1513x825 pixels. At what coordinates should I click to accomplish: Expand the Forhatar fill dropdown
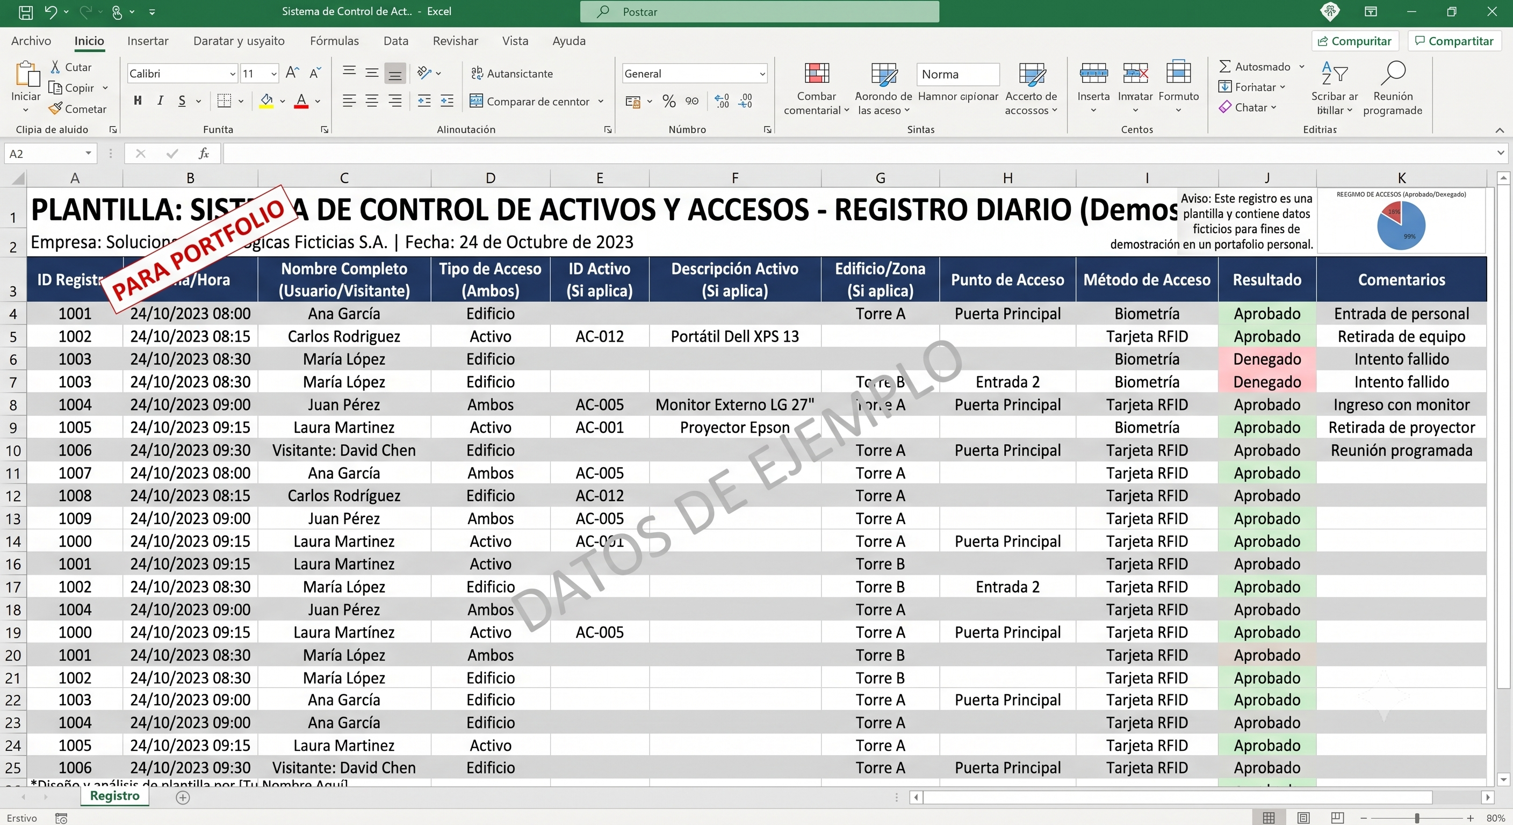pyautogui.click(x=1282, y=87)
